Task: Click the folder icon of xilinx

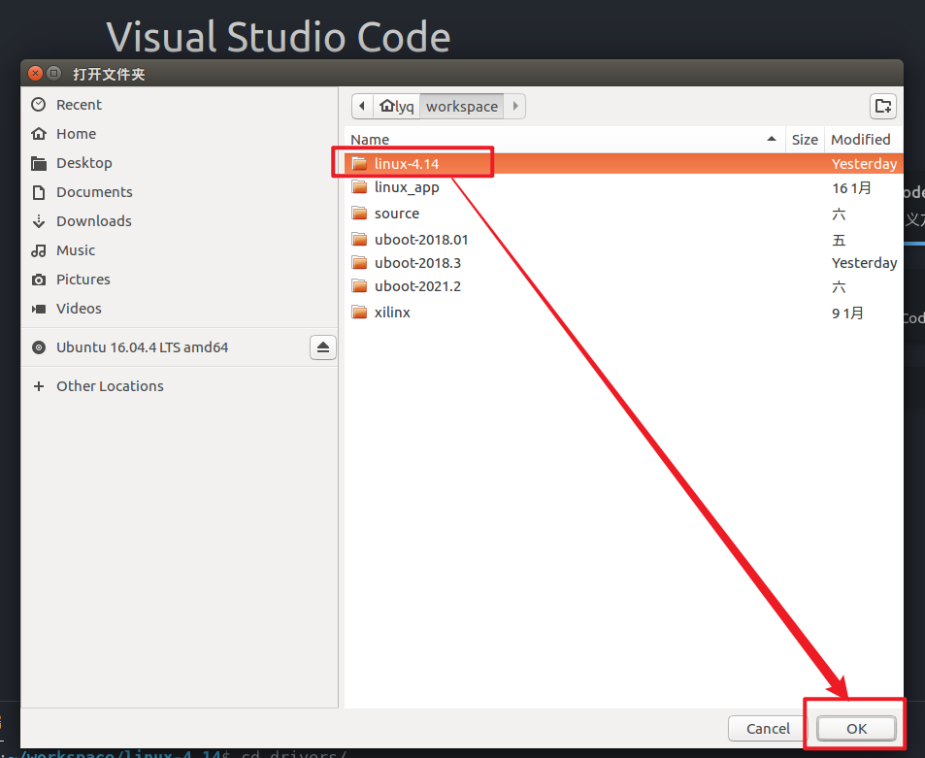Action: click(359, 313)
